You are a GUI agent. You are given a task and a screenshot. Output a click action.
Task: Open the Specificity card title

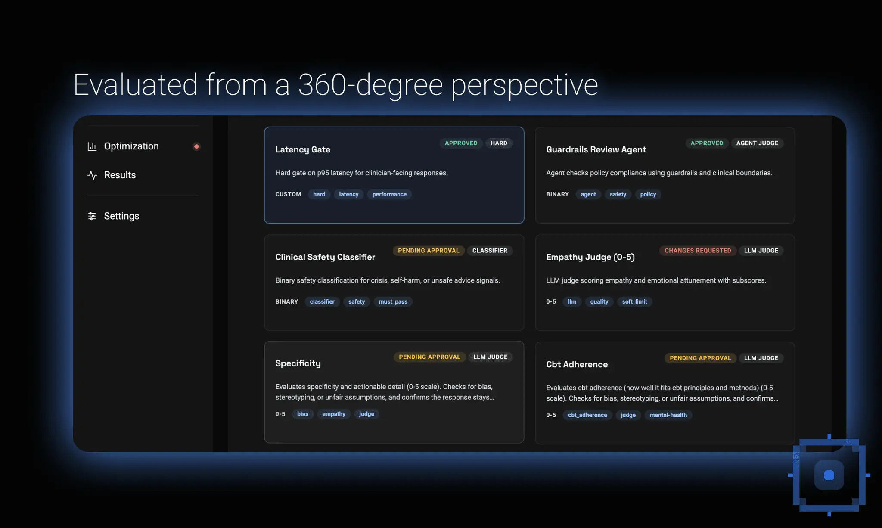[298, 363]
